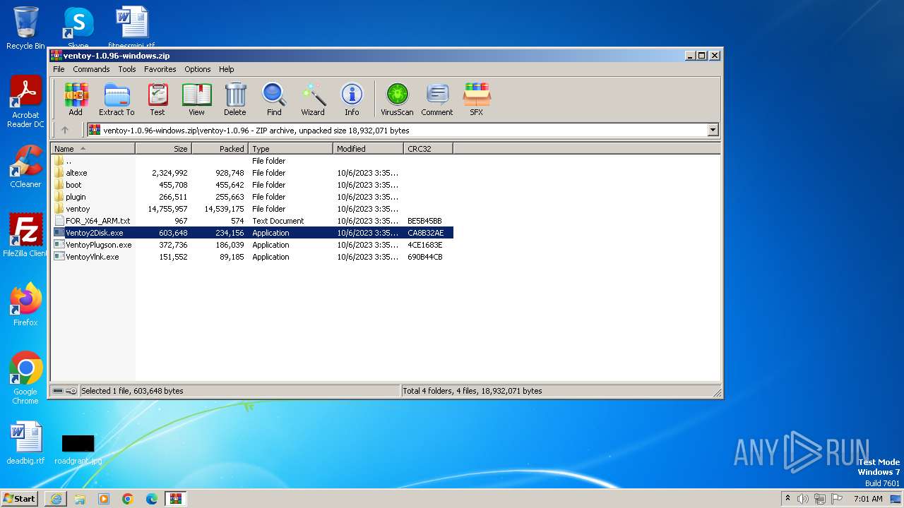Open the Options menu

198,69
